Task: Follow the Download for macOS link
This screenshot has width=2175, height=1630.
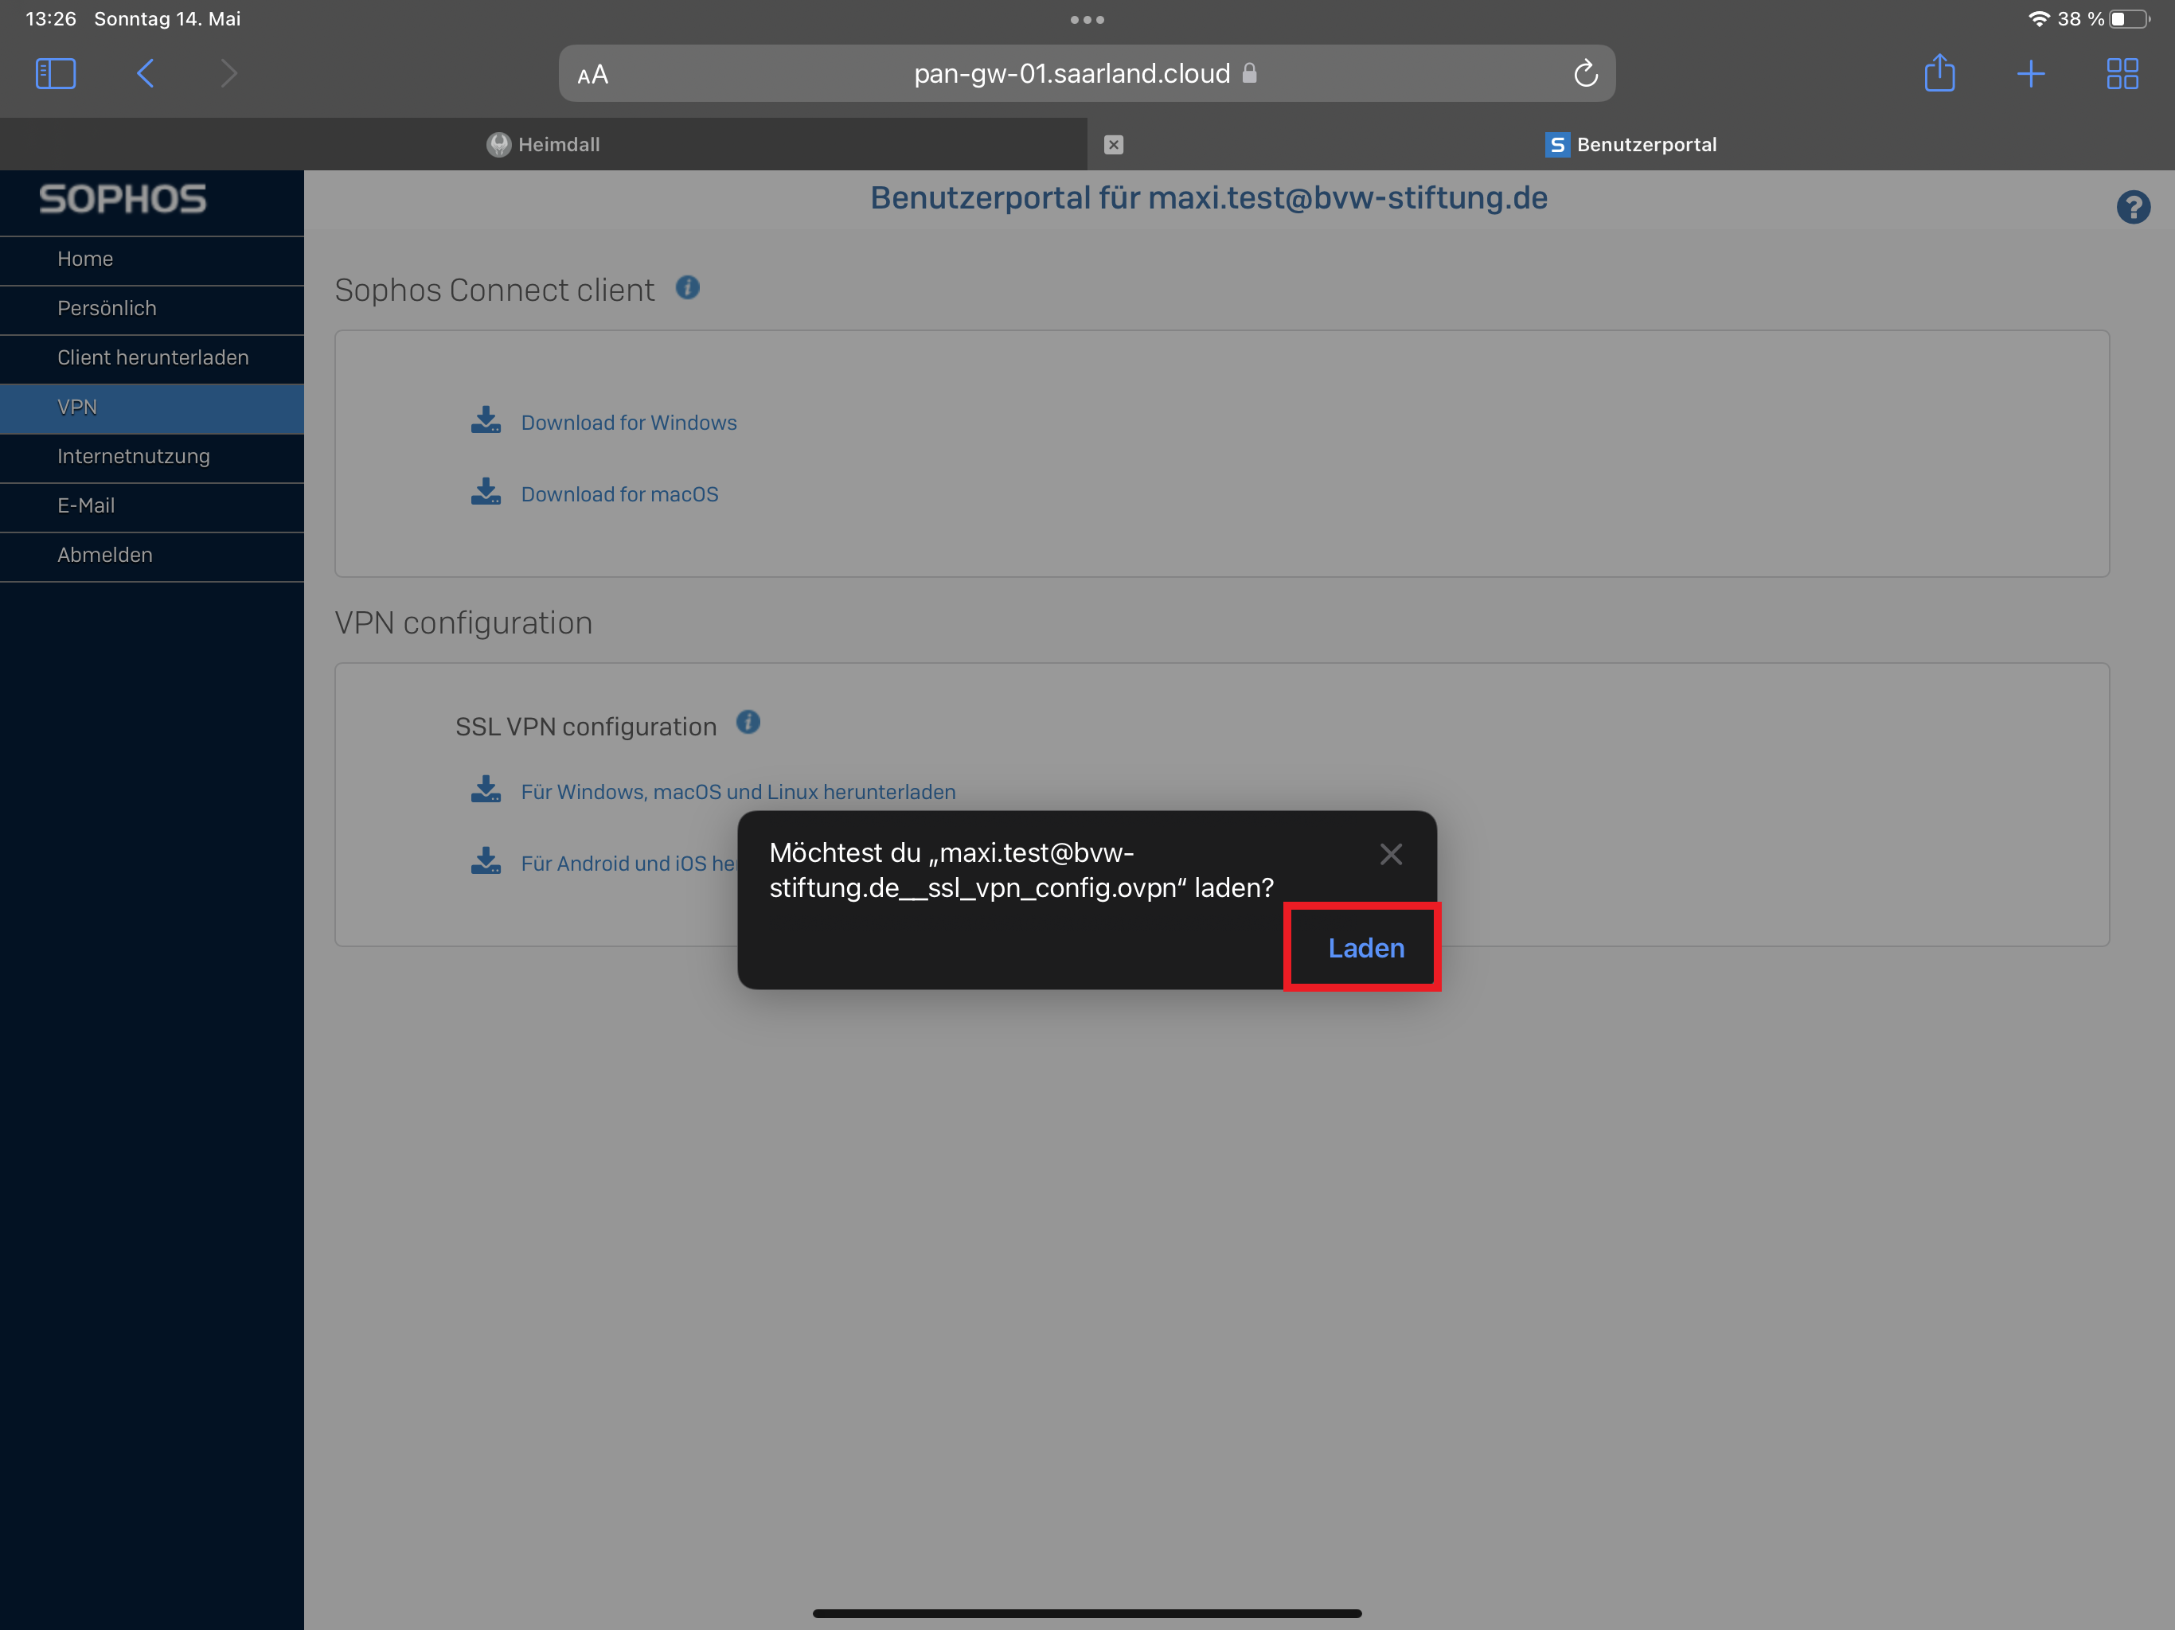Action: pos(619,494)
